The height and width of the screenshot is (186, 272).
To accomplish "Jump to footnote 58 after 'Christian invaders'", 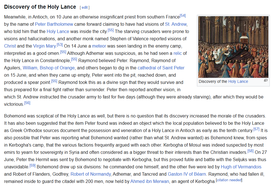I will click(250, 151).
